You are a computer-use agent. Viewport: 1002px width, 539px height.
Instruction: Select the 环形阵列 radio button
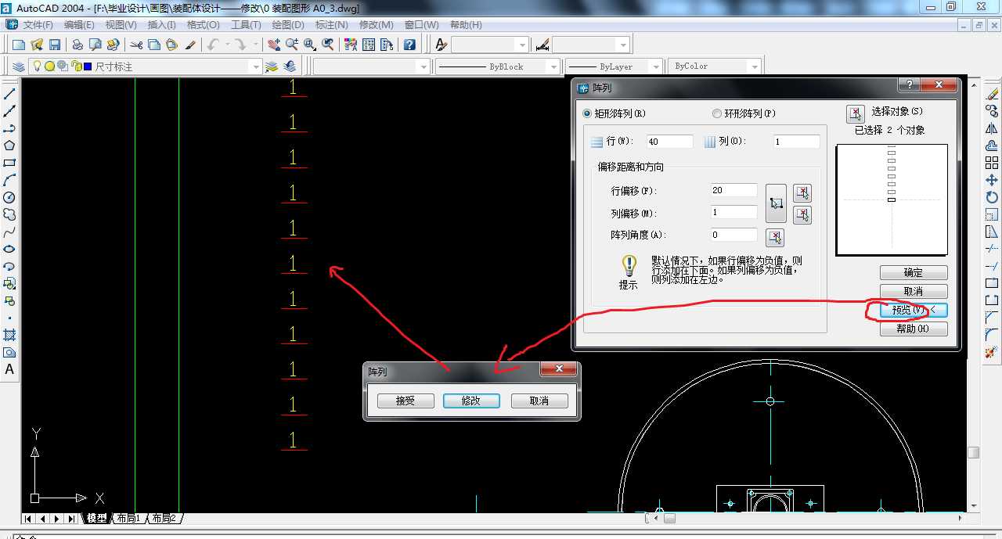point(717,113)
